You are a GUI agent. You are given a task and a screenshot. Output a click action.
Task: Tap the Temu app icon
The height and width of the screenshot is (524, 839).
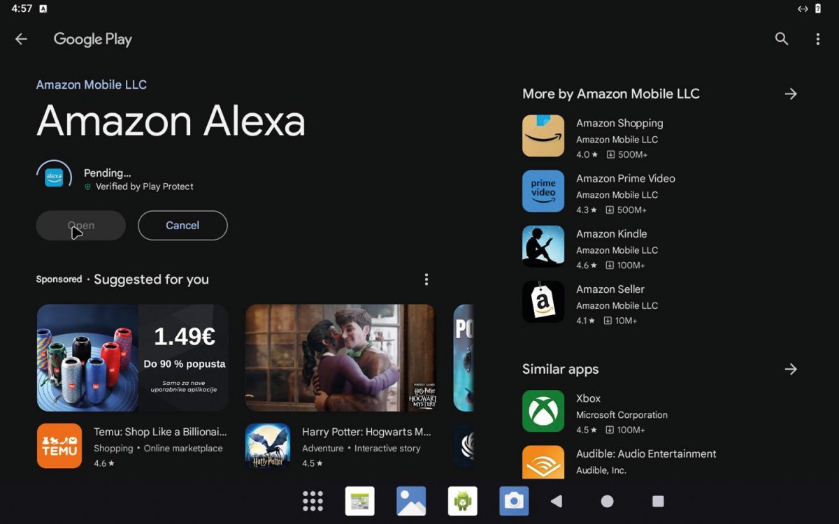(59, 446)
